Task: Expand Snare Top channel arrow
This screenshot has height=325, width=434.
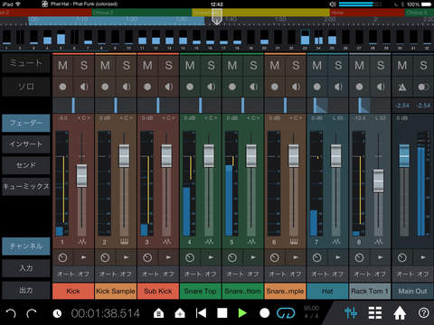Action: 211,257
